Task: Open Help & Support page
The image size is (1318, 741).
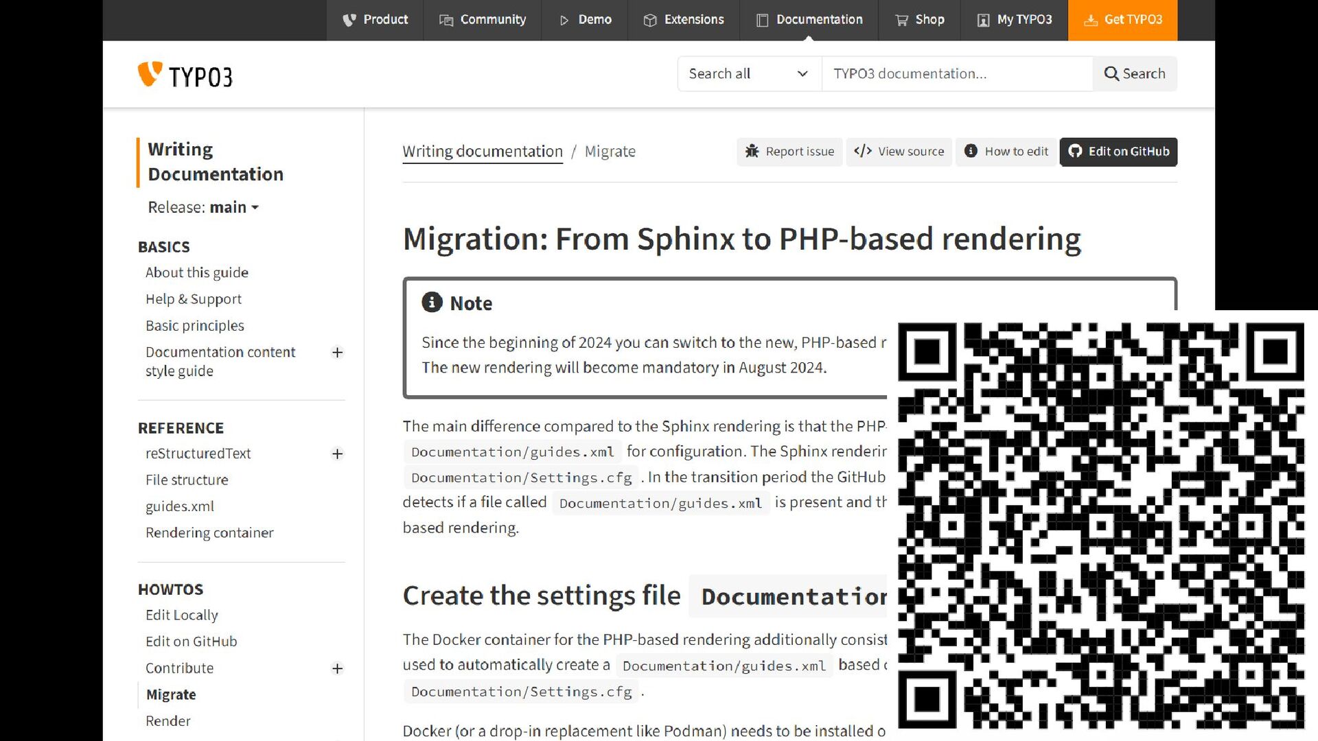Action: 194,299
